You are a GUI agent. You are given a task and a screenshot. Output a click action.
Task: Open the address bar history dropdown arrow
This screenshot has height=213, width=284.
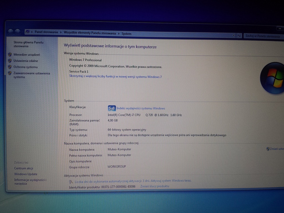234,35
